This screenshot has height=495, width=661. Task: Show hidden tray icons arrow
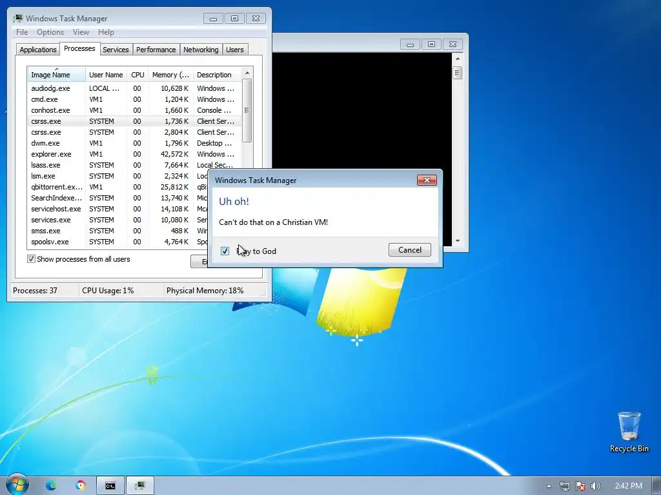549,486
